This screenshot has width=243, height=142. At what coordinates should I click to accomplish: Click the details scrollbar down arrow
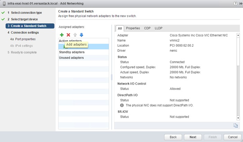[x=238, y=118]
